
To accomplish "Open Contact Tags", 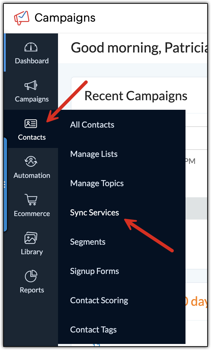I will click(93, 329).
